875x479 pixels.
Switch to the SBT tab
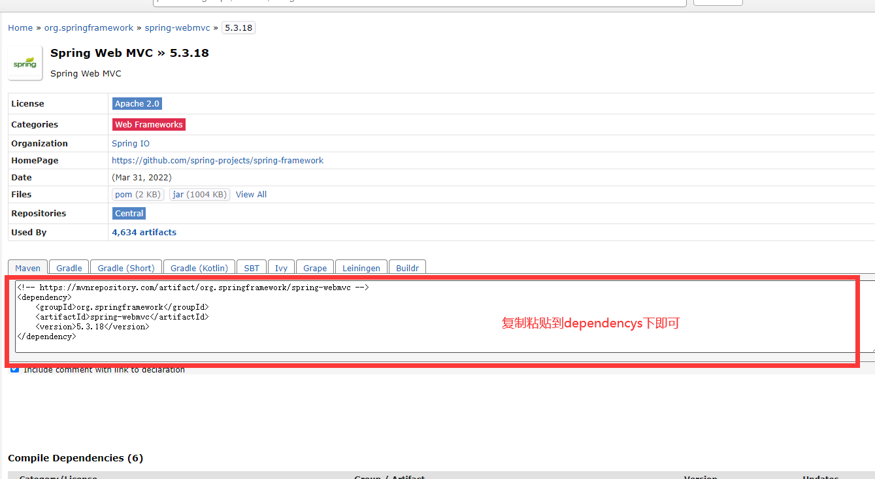coord(252,268)
